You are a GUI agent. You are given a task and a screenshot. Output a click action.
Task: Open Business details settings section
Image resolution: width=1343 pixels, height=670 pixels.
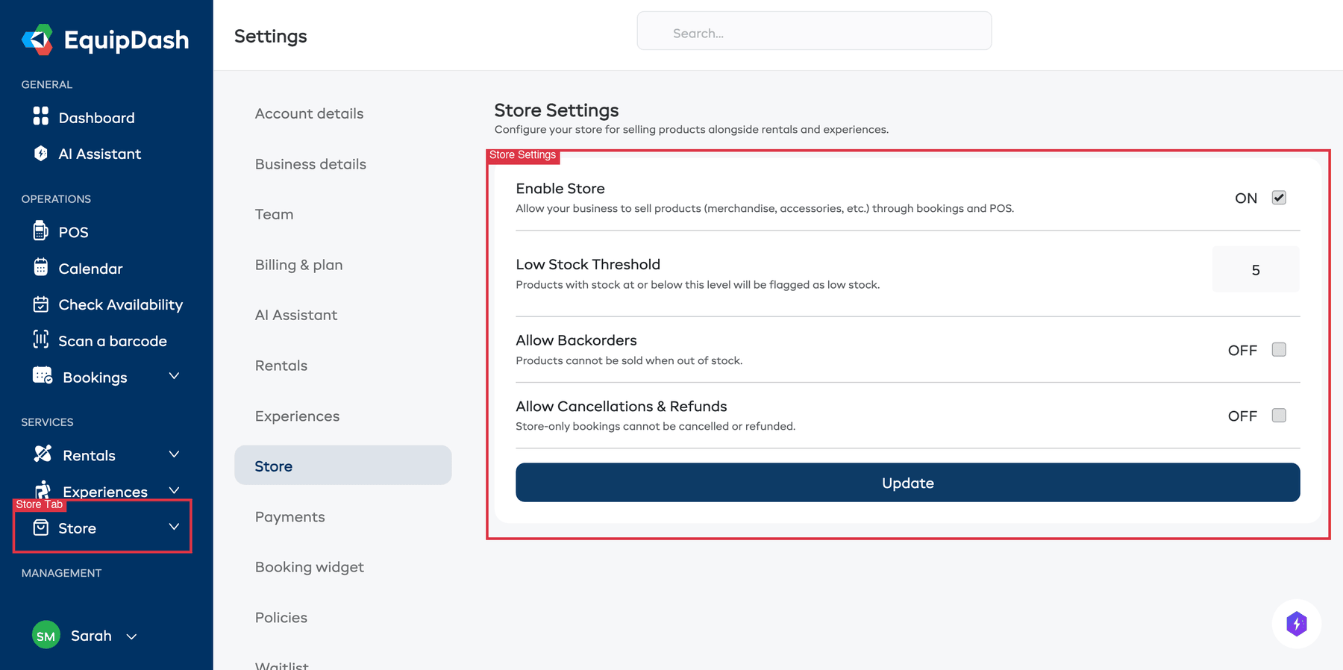pos(310,164)
